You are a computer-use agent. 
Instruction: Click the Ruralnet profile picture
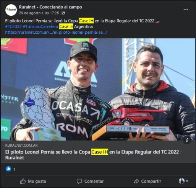point(11,10)
